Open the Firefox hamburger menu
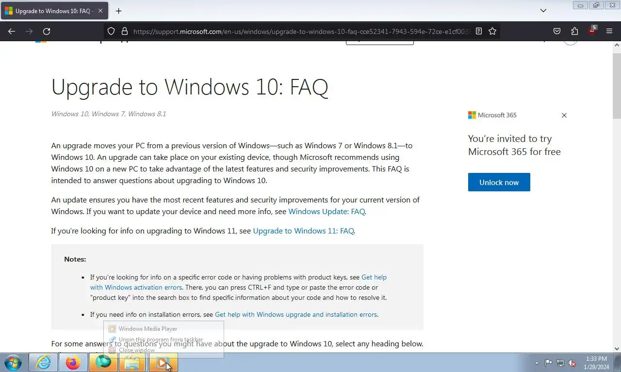 [609, 31]
